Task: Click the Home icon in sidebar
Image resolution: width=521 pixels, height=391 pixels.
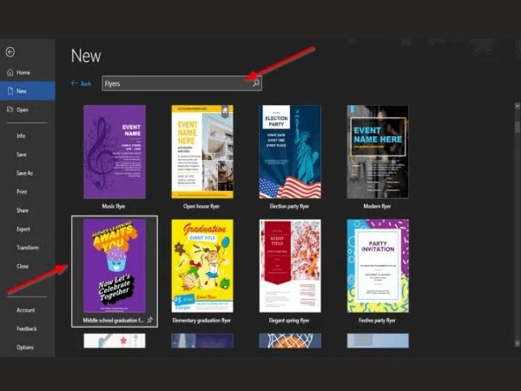Action: tap(10, 72)
